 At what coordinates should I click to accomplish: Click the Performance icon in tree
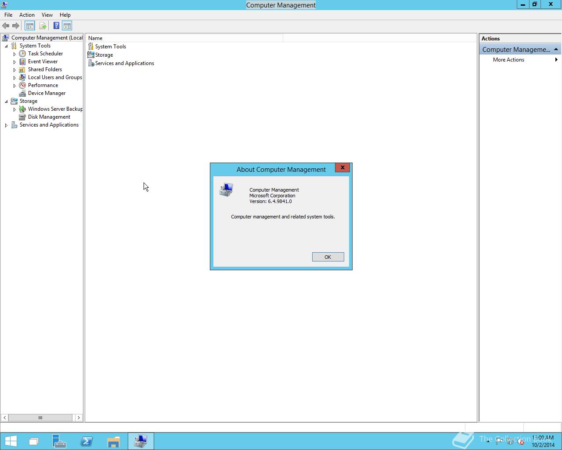pyautogui.click(x=22, y=85)
